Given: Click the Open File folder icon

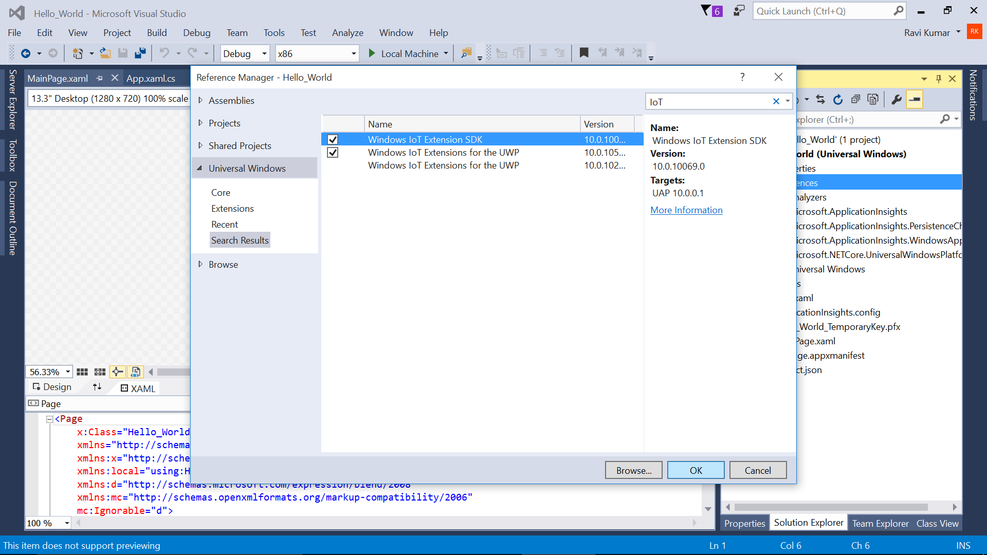Looking at the screenshot, I should pyautogui.click(x=105, y=53).
